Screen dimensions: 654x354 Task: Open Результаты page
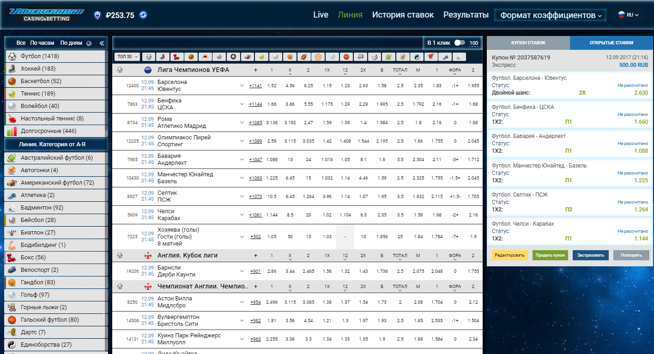(x=466, y=15)
